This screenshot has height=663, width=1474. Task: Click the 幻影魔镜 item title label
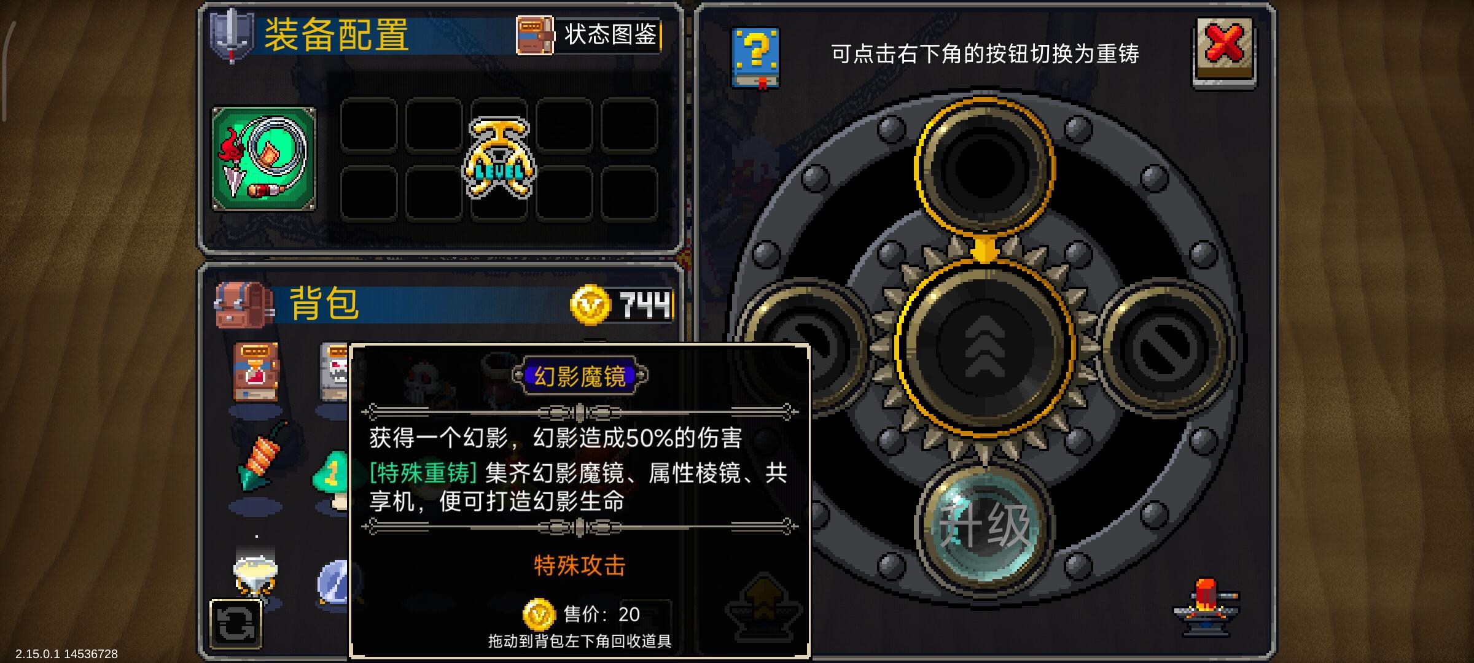580,376
